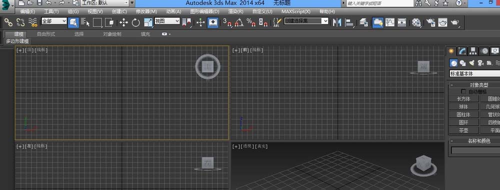Open the reference coordinate system dropdown 视图
This screenshot has height=190, width=500.
point(167,21)
